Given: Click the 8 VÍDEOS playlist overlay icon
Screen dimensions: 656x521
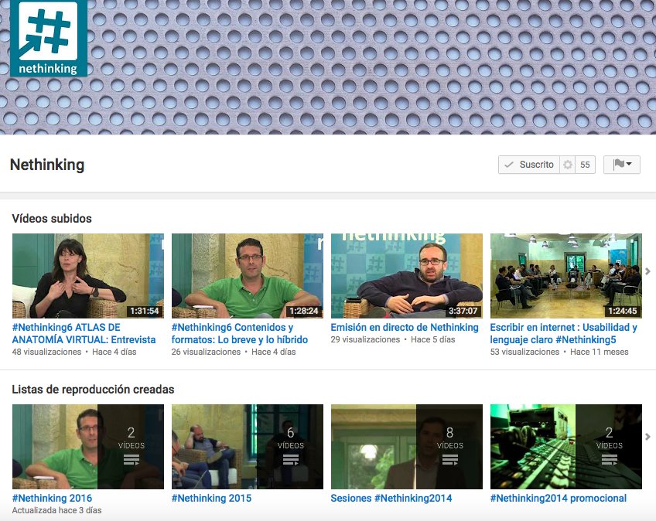Looking at the screenshot, I should tap(449, 447).
